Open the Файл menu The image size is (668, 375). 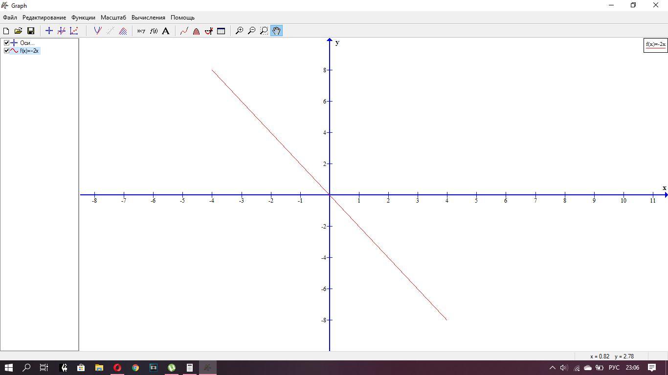click(x=10, y=18)
